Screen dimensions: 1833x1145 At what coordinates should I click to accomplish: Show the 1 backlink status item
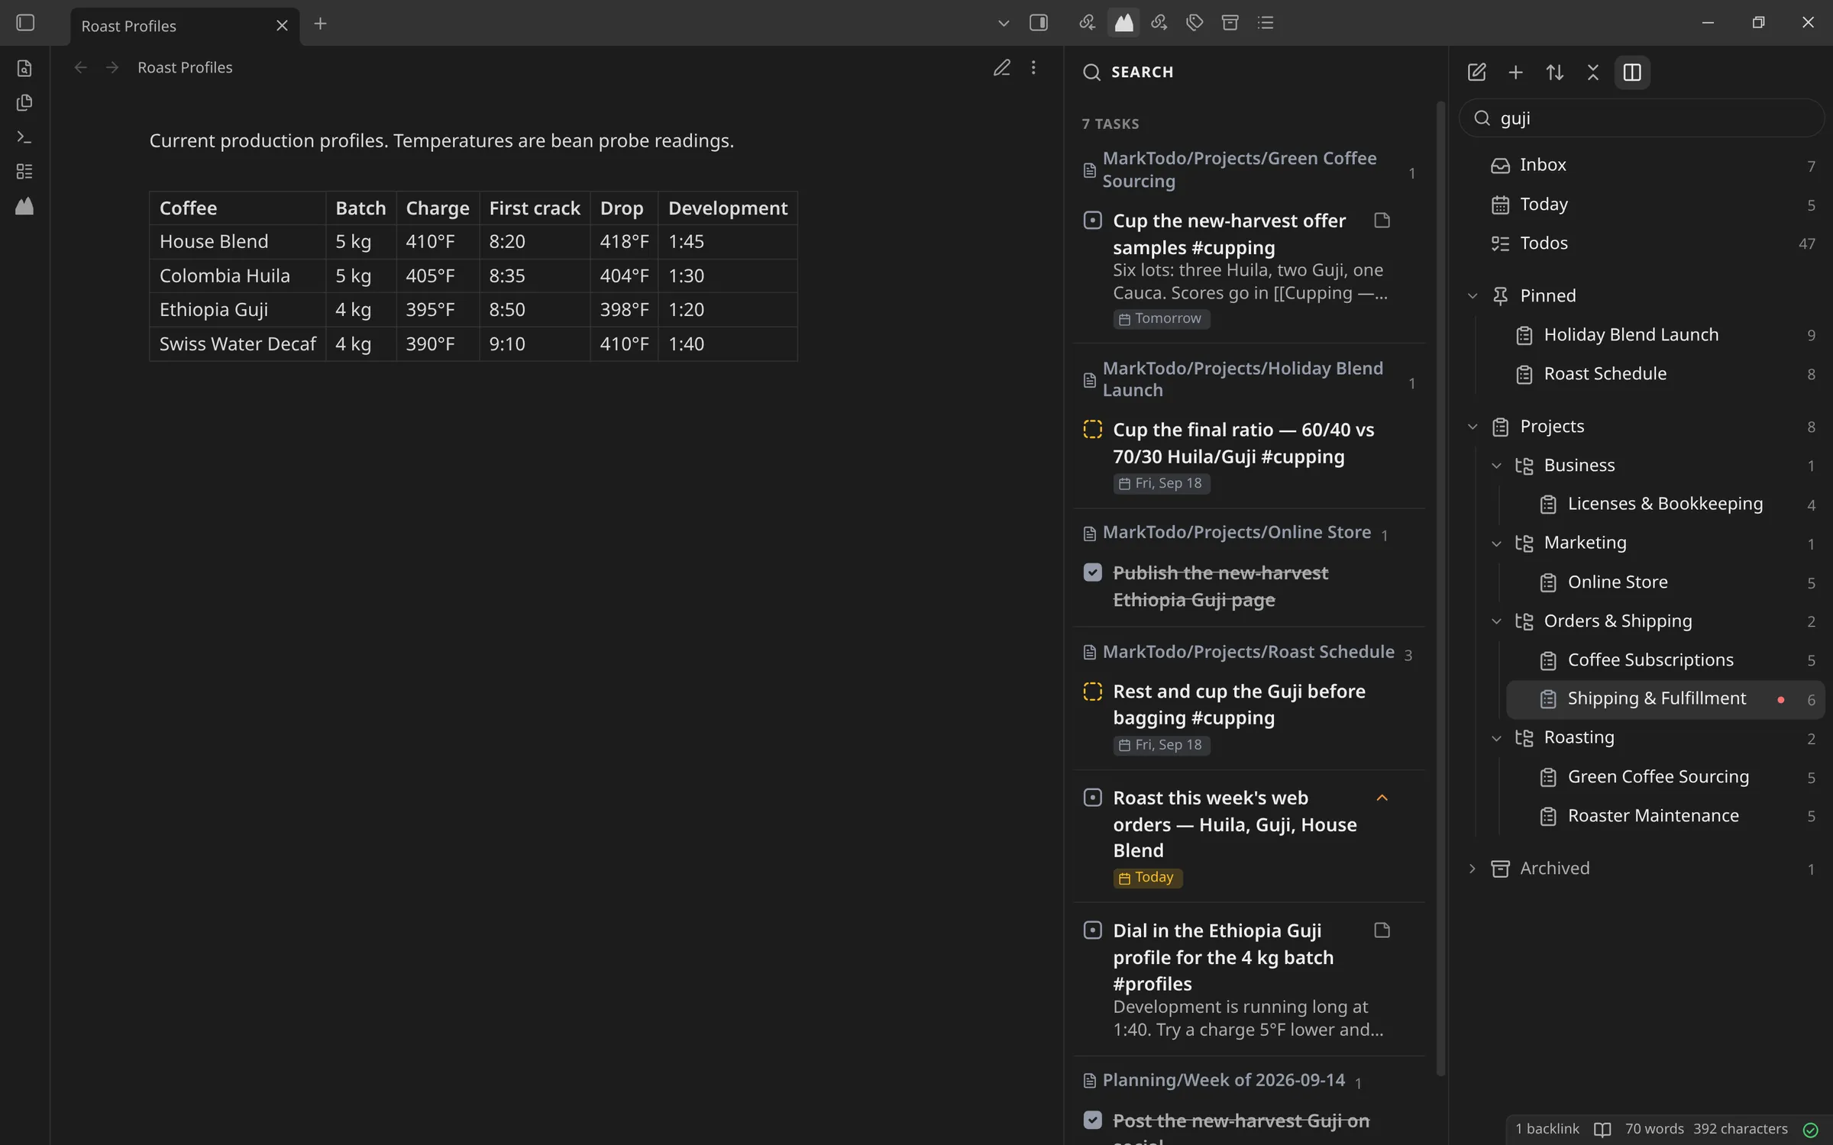tap(1547, 1129)
